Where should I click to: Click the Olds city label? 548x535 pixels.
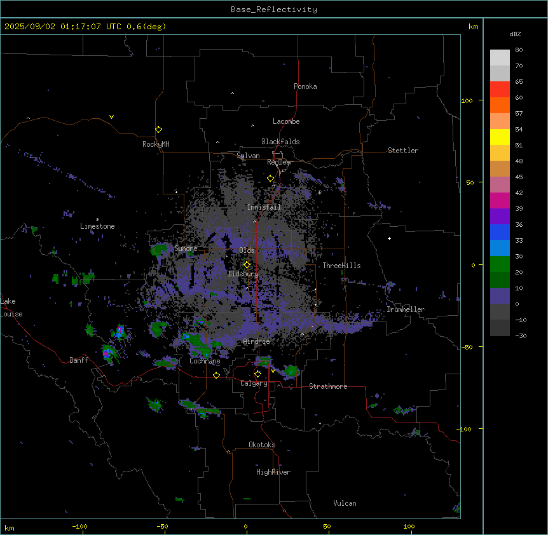(x=247, y=250)
